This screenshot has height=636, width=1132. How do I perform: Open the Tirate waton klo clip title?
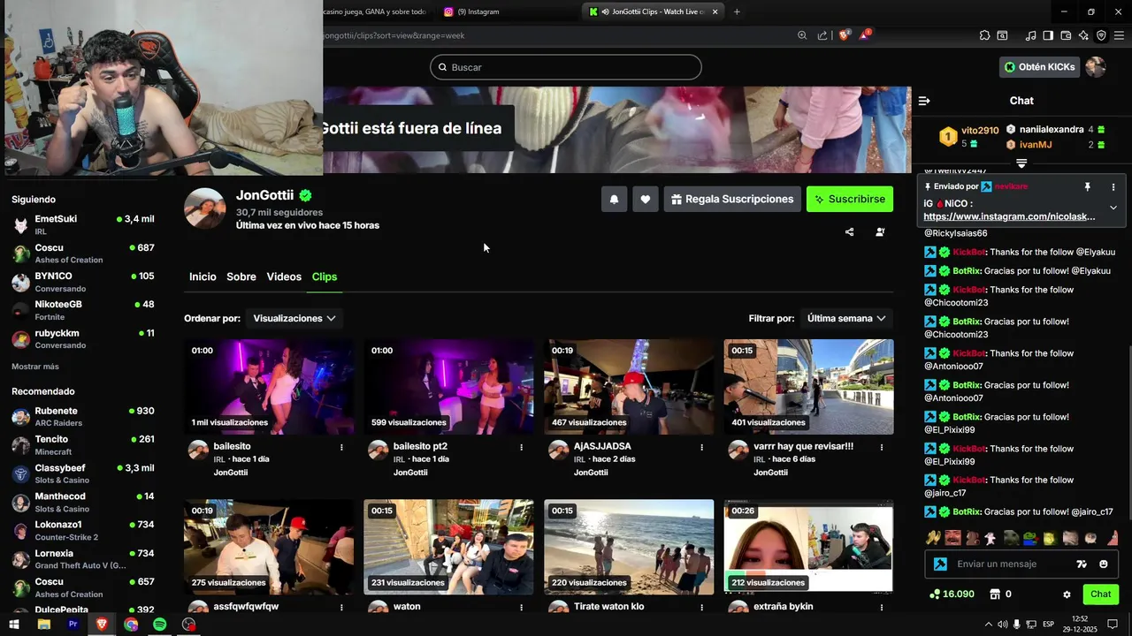click(608, 607)
